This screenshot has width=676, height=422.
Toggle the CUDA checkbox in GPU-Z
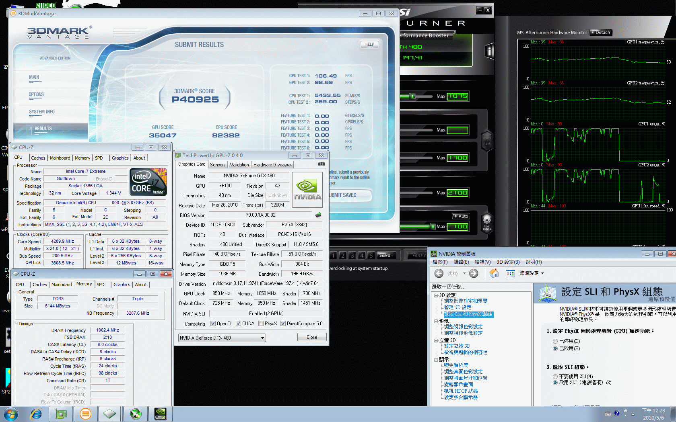[x=238, y=324]
